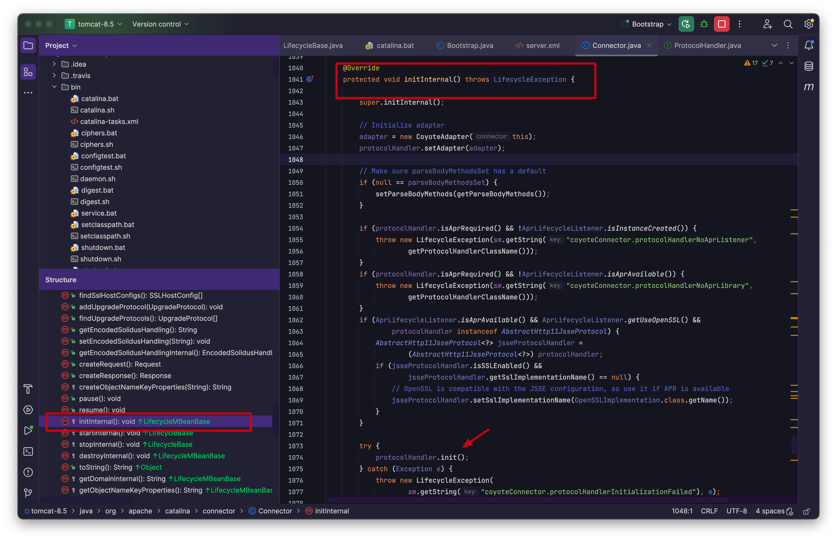Click CRLF line separator in status bar
Screen dimensions: 837x541
(x=709, y=511)
